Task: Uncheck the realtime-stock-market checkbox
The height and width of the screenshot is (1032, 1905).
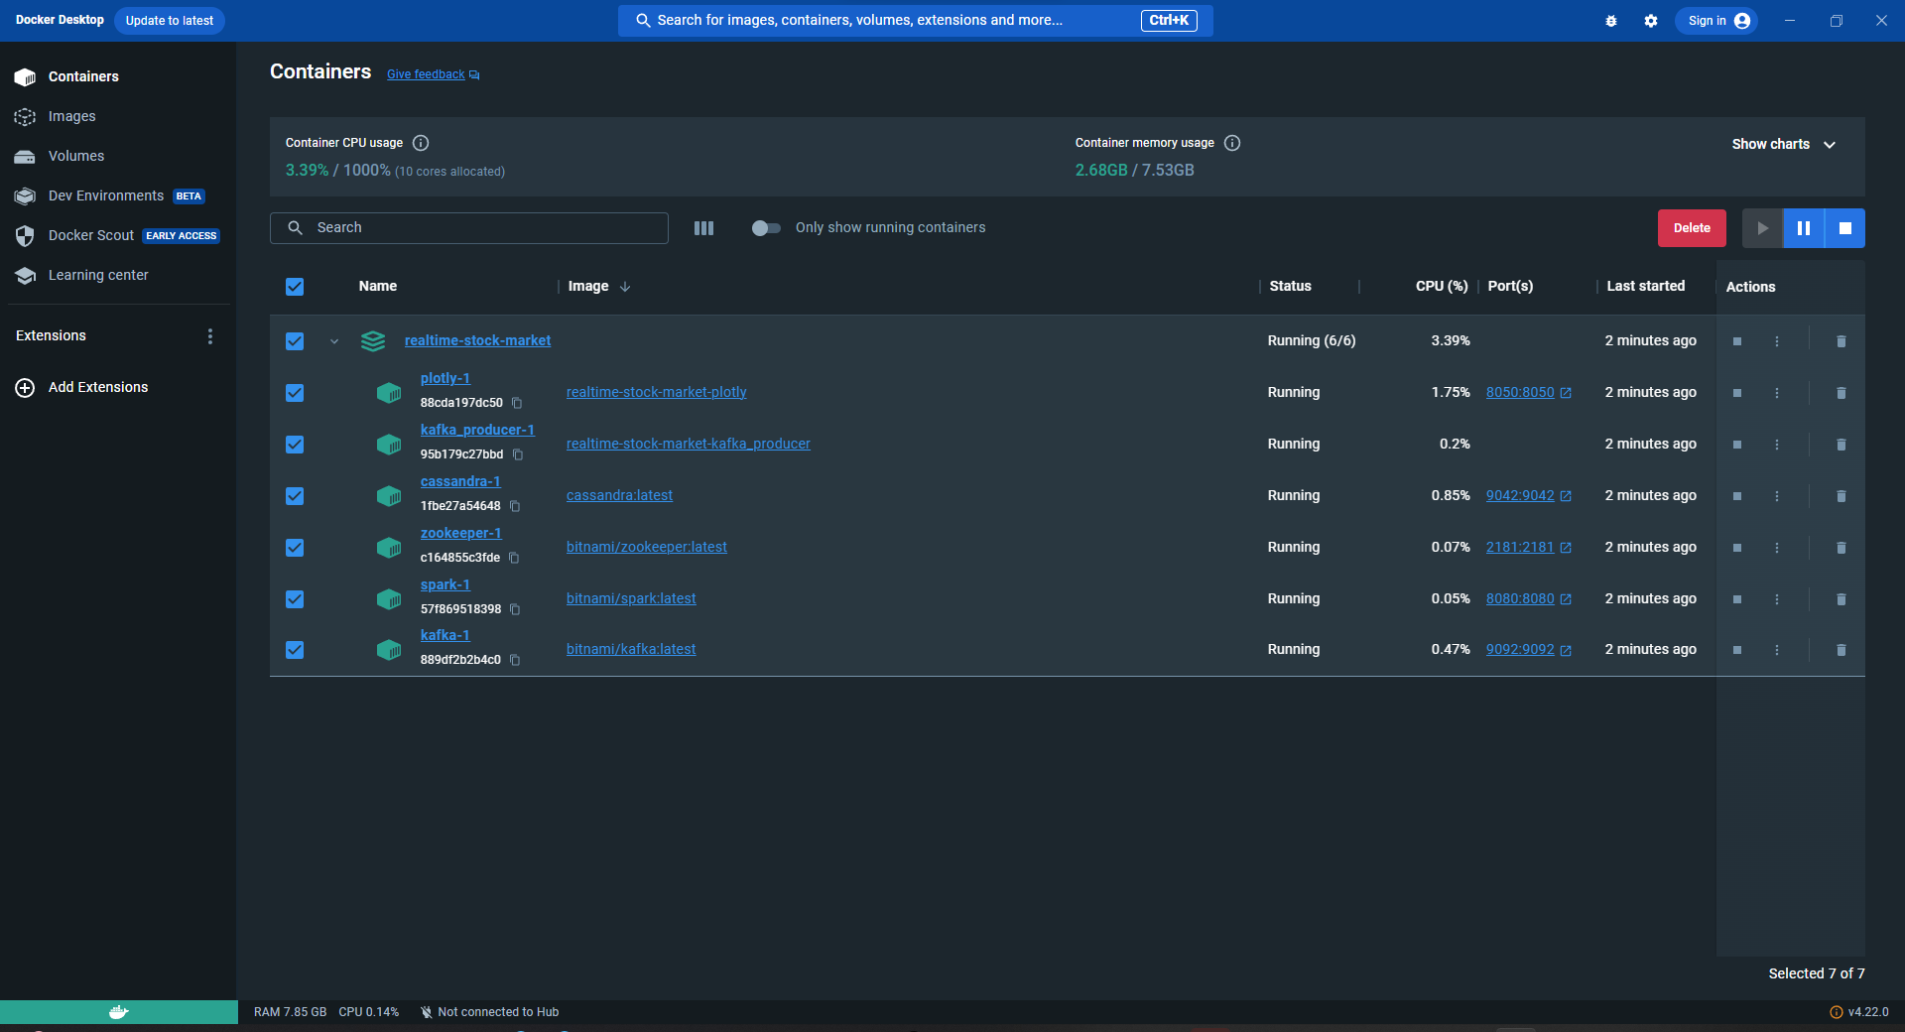Action: click(x=295, y=341)
